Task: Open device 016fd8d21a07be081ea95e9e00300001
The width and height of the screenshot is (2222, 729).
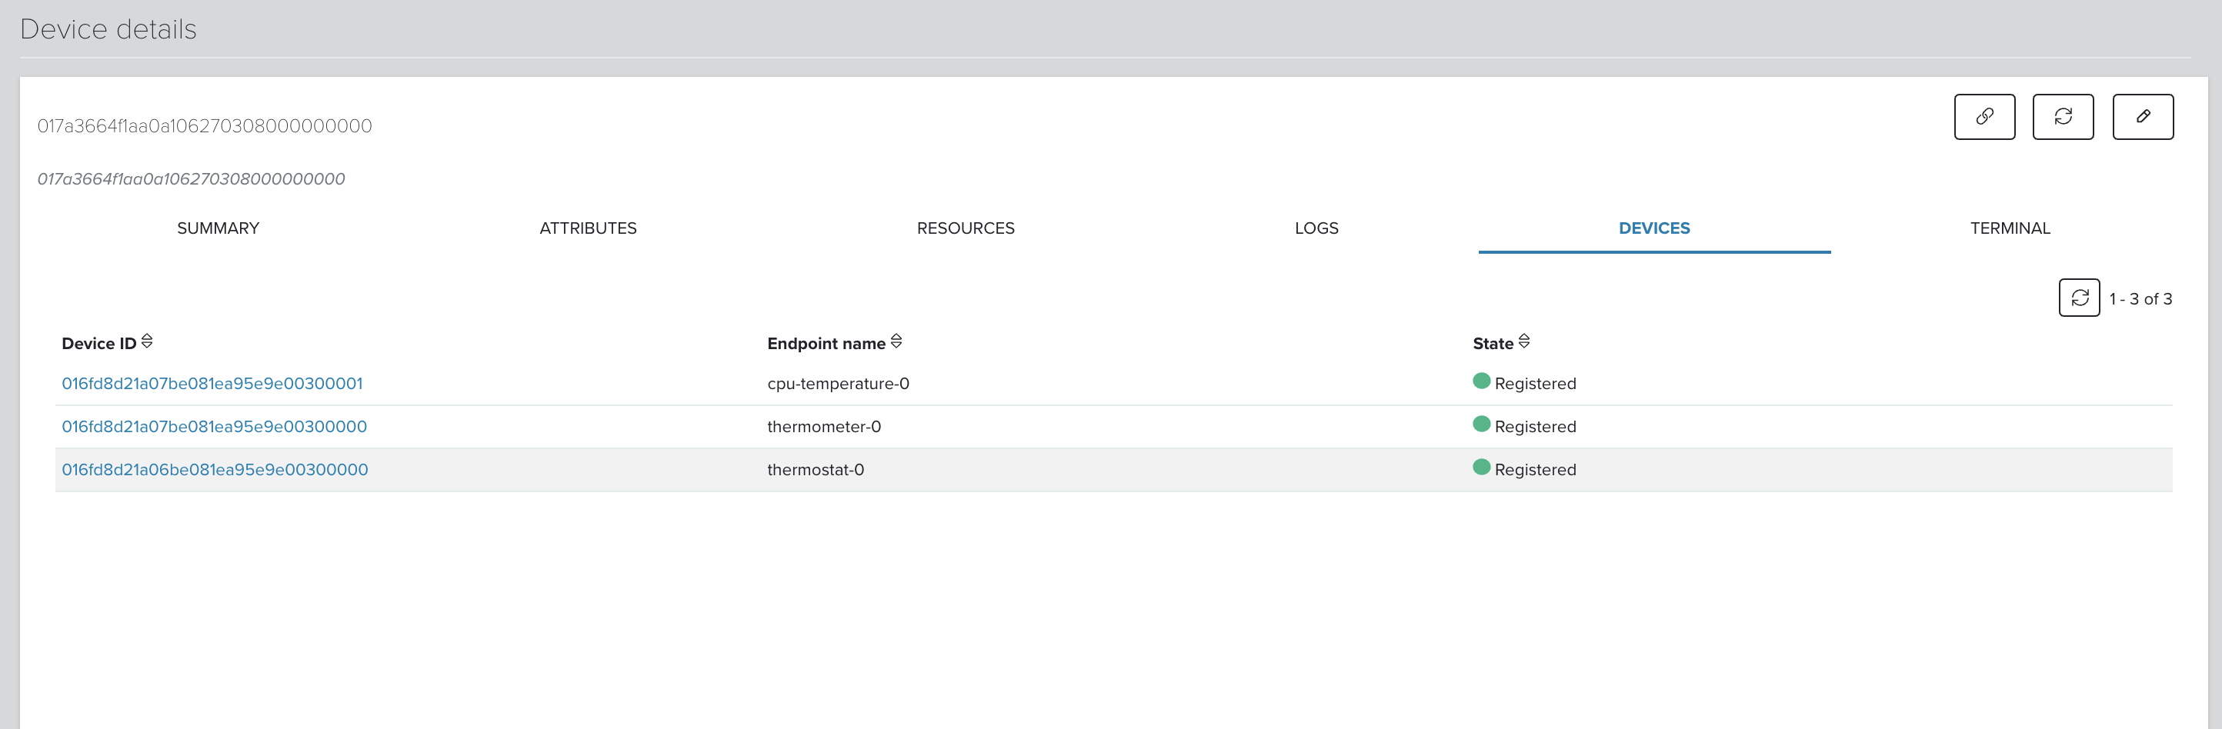Action: tap(212, 384)
